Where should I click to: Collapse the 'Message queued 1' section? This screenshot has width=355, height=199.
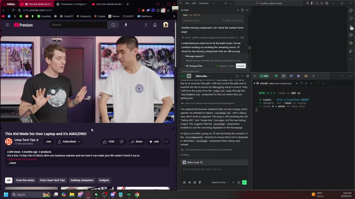click(x=194, y=56)
